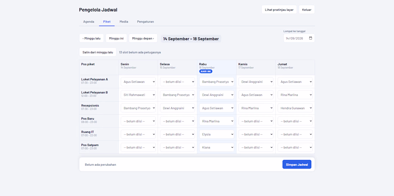This screenshot has width=394, height=196.
Task: Open Loket Pelayanan B Selasa dropdown
Action: (177, 95)
